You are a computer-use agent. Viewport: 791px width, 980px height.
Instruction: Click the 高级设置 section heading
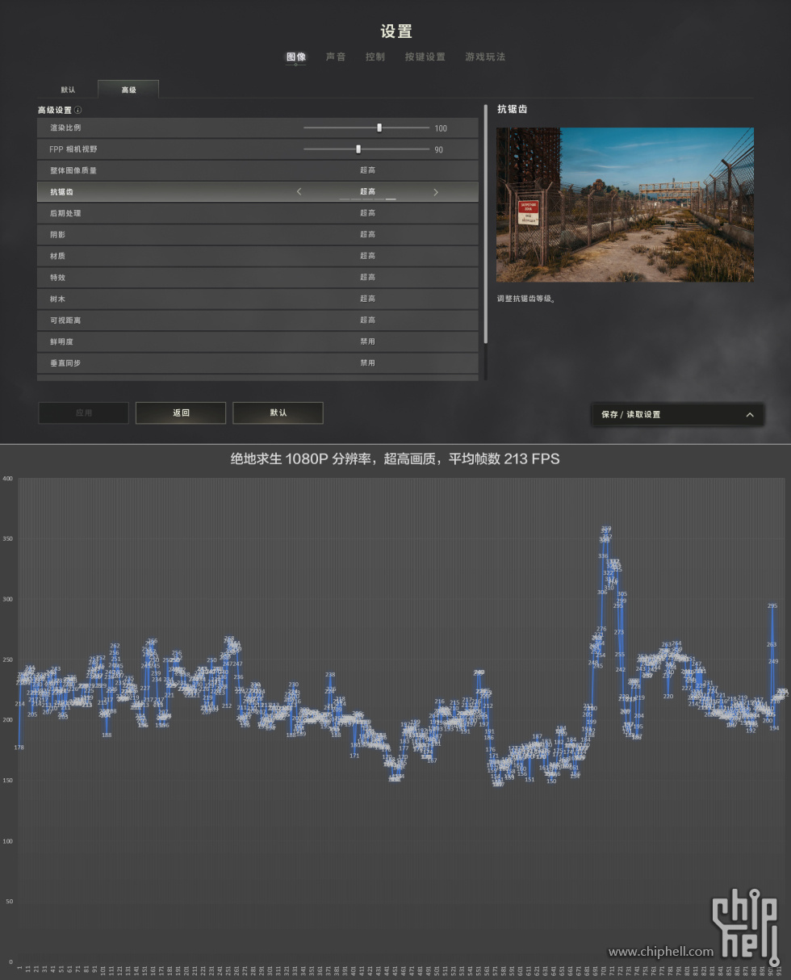(55, 110)
